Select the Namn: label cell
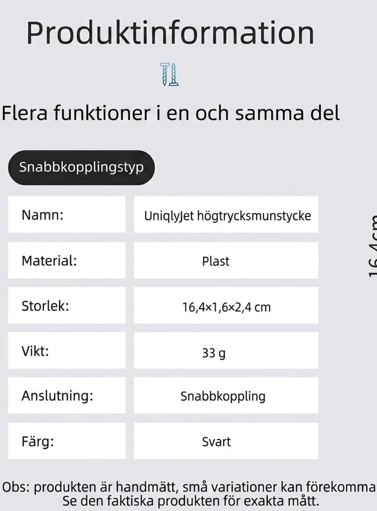This screenshot has height=511, width=377. click(67, 214)
